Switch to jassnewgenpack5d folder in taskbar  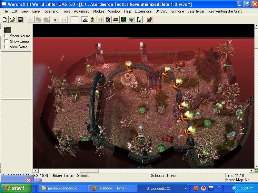(63, 188)
